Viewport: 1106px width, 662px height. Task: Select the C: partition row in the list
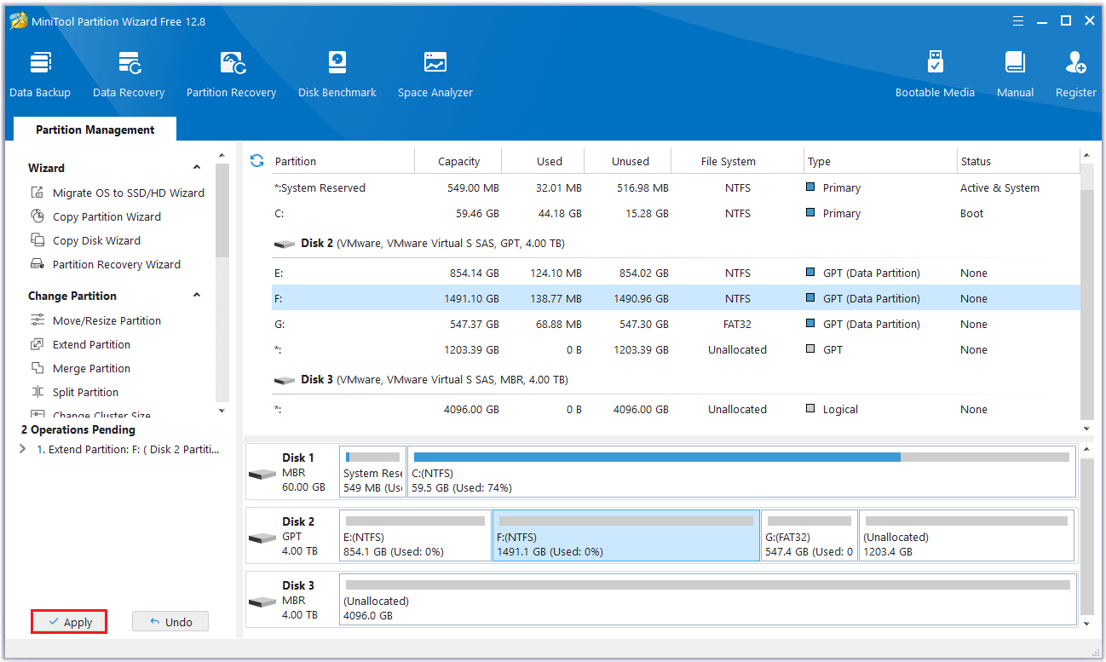[x=675, y=213]
